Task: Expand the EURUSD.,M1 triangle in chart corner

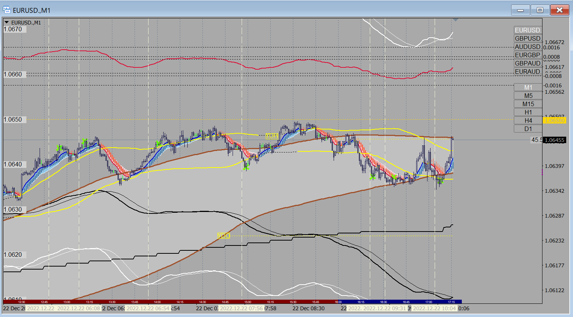Action: tap(6, 23)
